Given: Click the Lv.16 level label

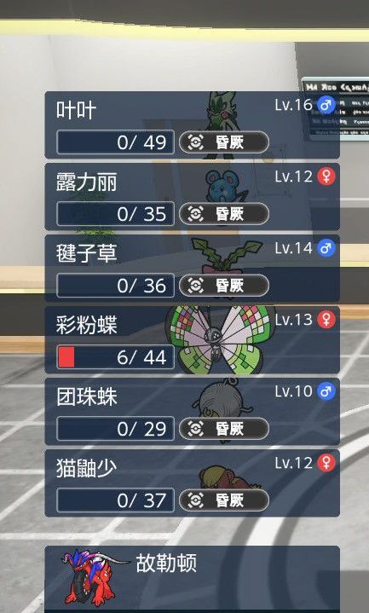Looking at the screenshot, I should pyautogui.click(x=293, y=105).
